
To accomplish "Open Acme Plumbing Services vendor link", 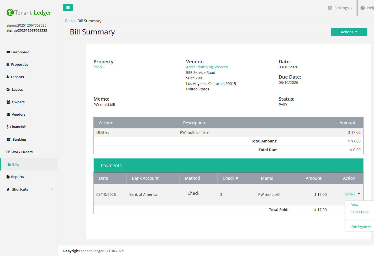I will click(x=207, y=67).
